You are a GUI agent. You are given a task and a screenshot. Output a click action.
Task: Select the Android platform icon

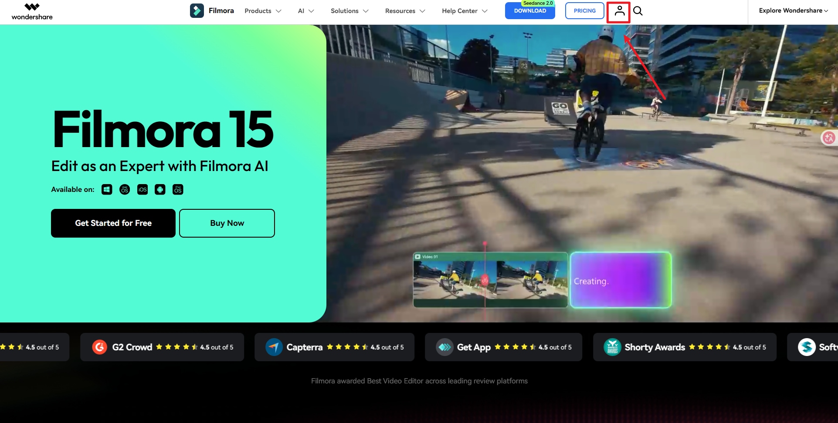[160, 189]
